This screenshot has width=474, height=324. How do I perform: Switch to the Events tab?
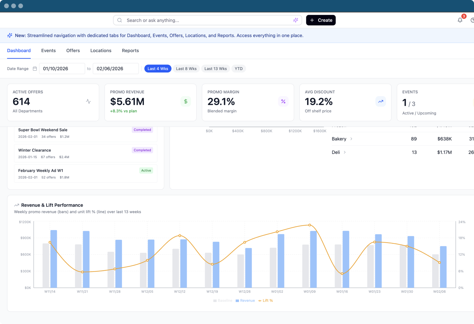pos(48,51)
